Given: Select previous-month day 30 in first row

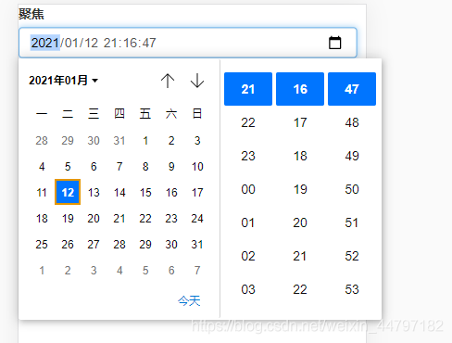Looking at the screenshot, I should 94,140.
